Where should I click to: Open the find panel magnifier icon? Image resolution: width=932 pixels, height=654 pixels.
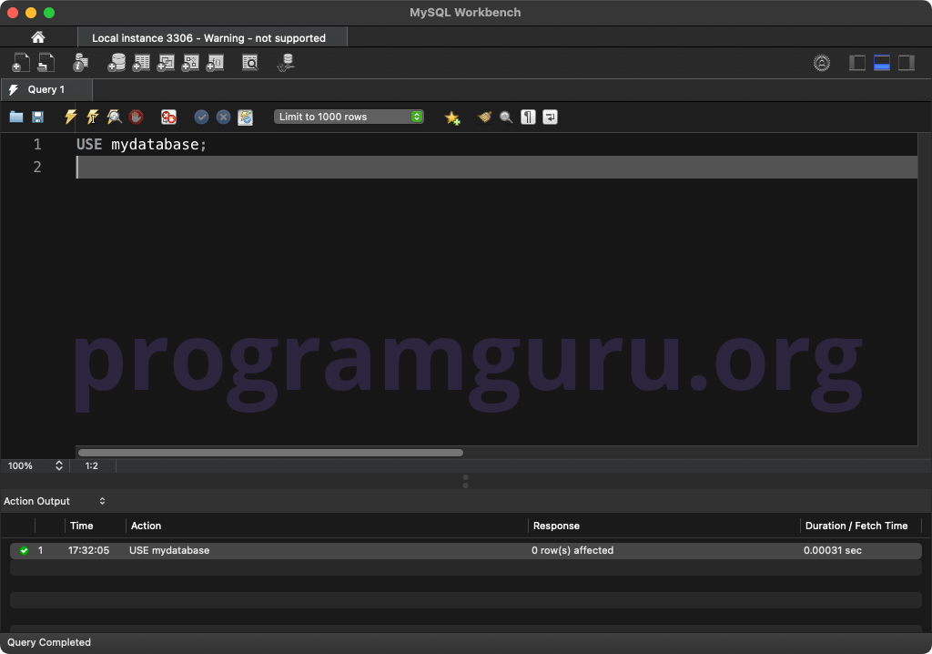pos(506,117)
